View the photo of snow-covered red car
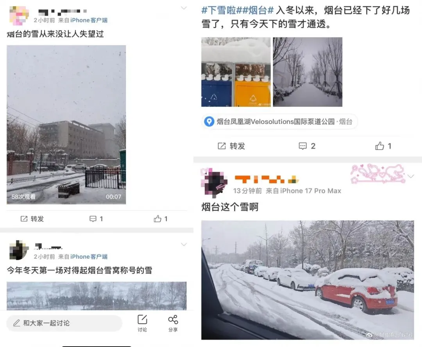Viewport: 422px width, 347px height. [308, 280]
